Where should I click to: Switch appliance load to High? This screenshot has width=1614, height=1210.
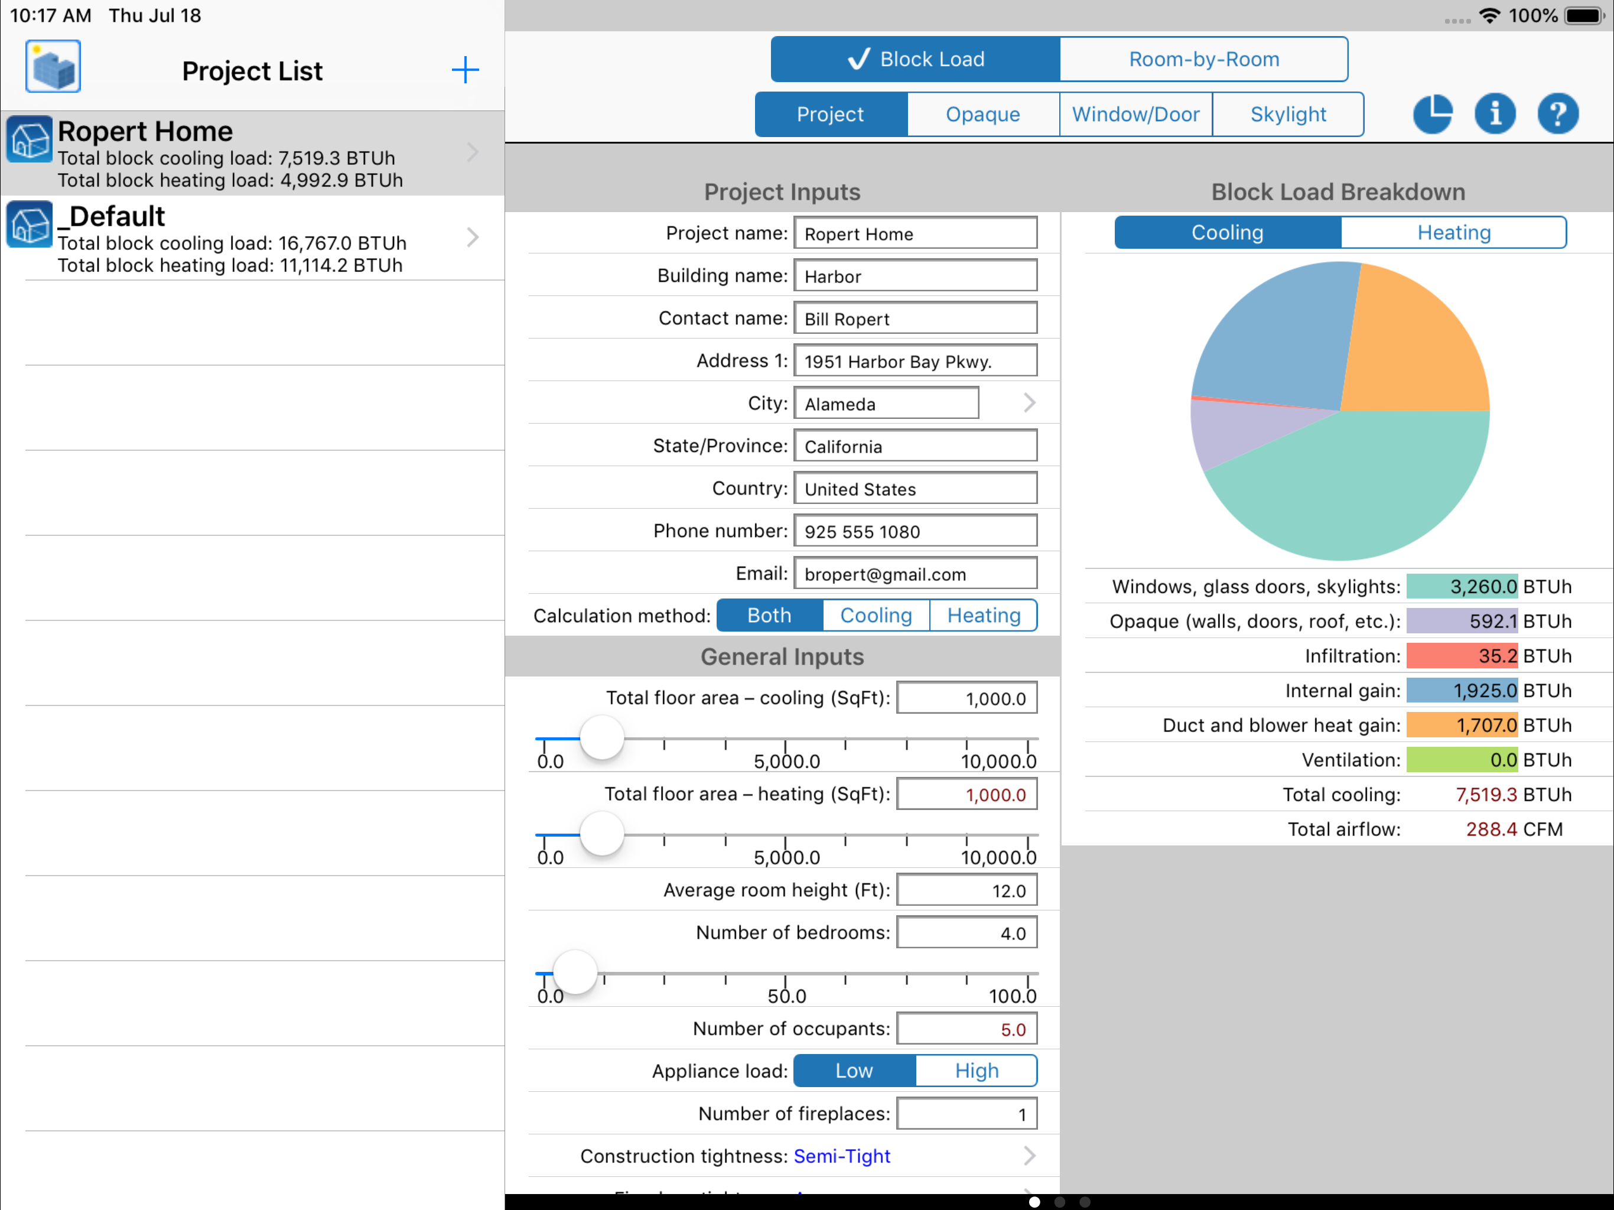(975, 1071)
